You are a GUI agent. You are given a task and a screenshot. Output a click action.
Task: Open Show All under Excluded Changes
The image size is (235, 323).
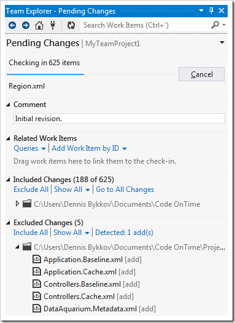[72, 233]
